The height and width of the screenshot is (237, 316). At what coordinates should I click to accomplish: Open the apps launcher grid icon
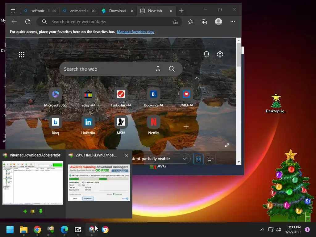tap(22, 55)
